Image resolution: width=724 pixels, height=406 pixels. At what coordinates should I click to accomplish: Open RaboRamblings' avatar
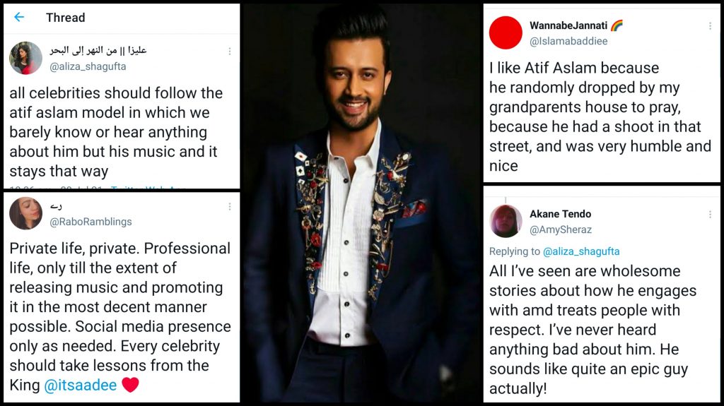(25, 213)
